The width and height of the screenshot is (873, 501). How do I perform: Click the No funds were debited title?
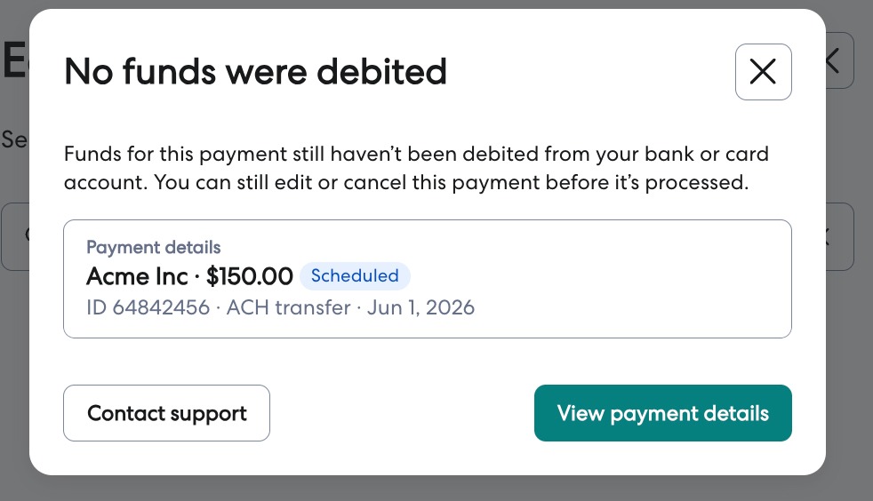tap(255, 72)
